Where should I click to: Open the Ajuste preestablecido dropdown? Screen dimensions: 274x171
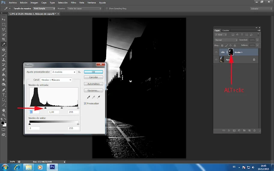click(x=63, y=72)
